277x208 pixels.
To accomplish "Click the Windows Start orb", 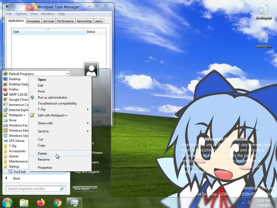I will (x=7, y=203).
